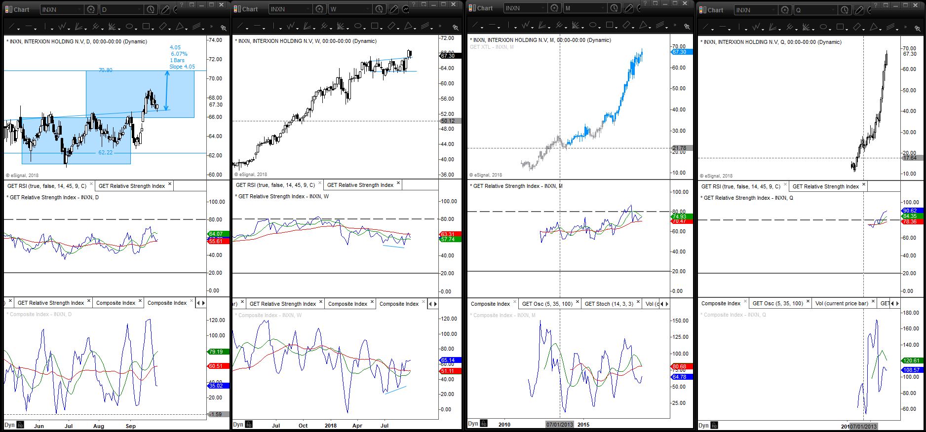The width and height of the screenshot is (926, 432).
Task: Select triangle drawing tool in daily chart
Action: pyautogui.click(x=181, y=27)
